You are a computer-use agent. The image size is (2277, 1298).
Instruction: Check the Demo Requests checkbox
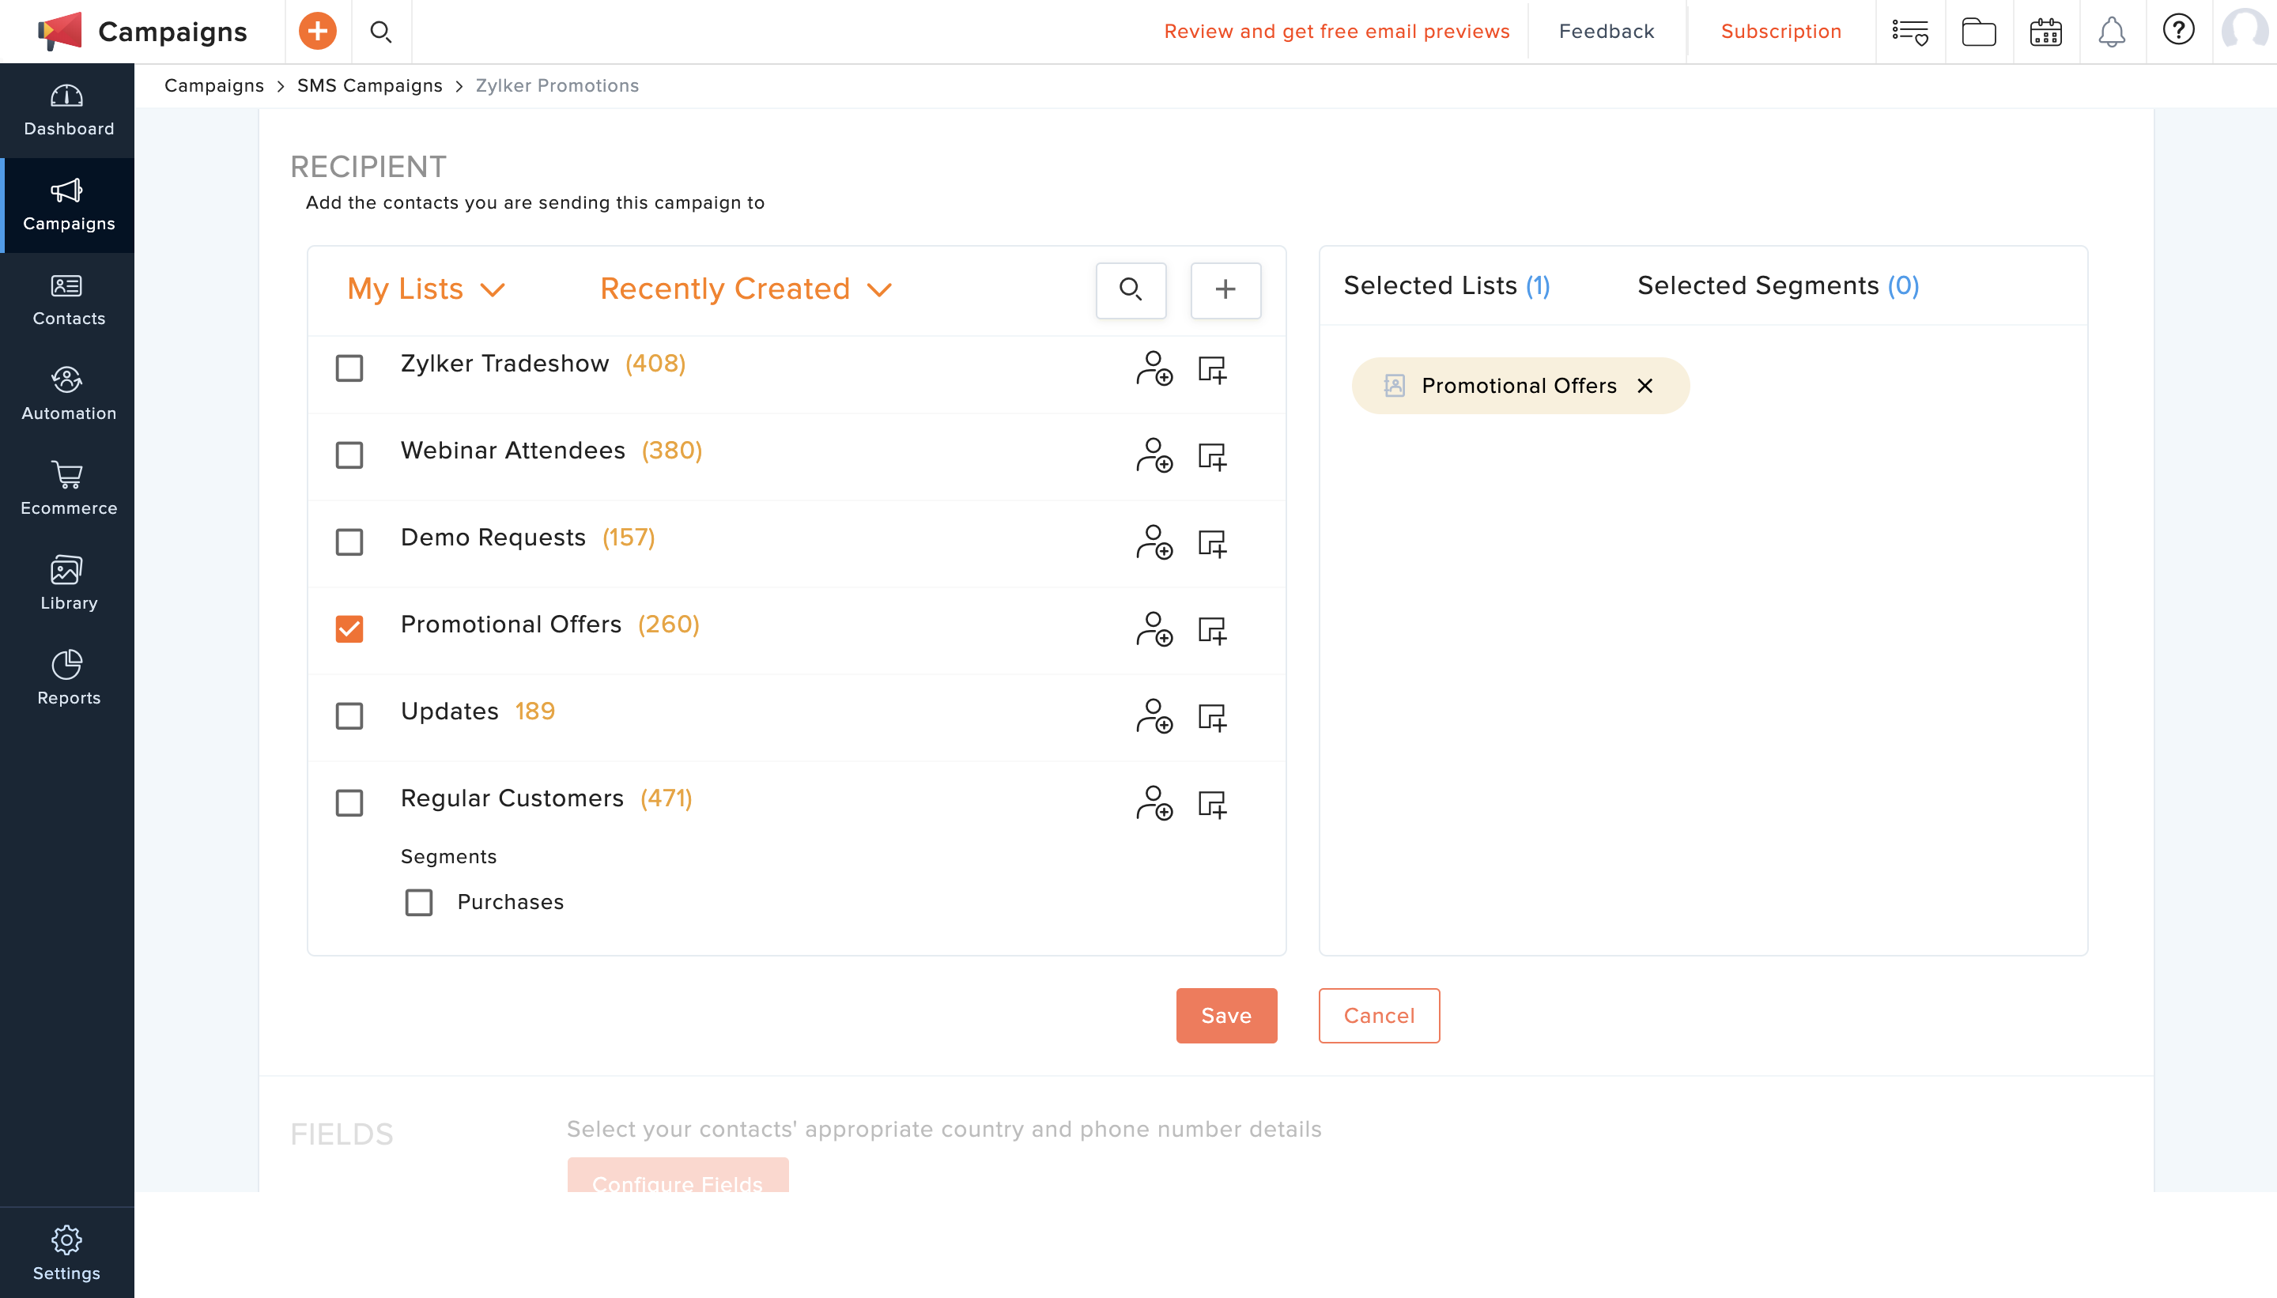coord(349,542)
